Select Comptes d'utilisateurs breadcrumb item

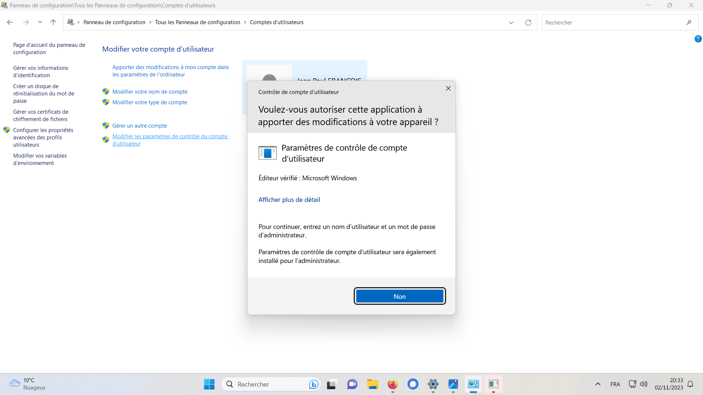276,22
